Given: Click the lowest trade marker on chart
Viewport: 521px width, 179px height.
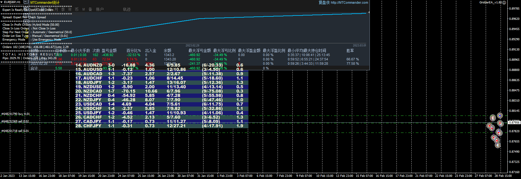Looking at the screenshot, I should click(x=498, y=145).
